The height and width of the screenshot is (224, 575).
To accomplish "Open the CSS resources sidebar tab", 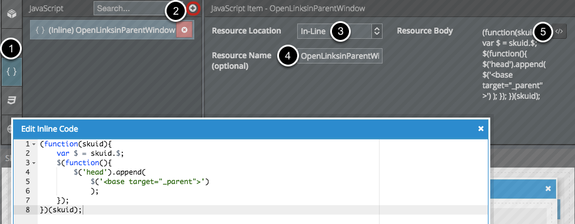I will tap(11, 101).
